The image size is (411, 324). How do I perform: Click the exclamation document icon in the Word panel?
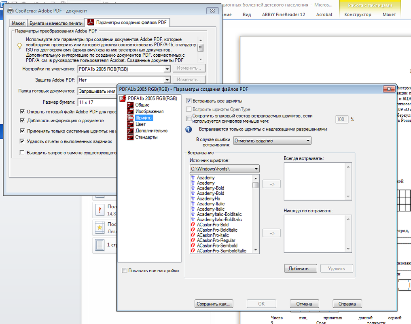pyautogui.click(x=100, y=210)
